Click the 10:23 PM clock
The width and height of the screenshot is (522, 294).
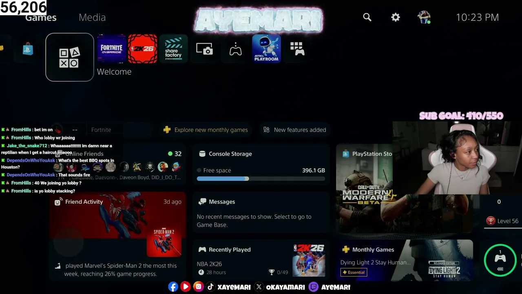click(477, 17)
